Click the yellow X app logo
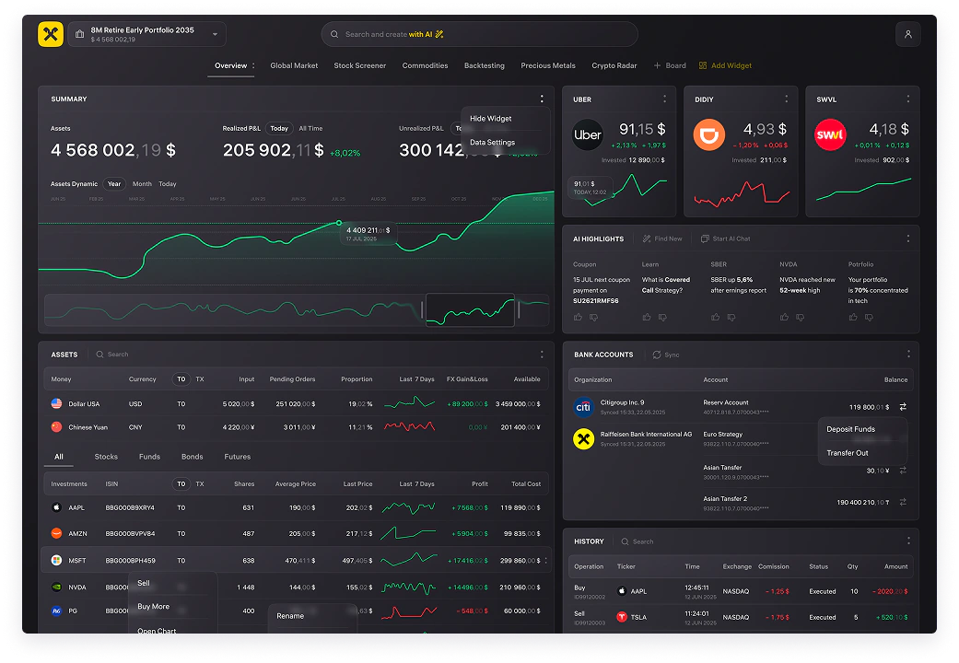The width and height of the screenshot is (959, 663). click(51, 34)
